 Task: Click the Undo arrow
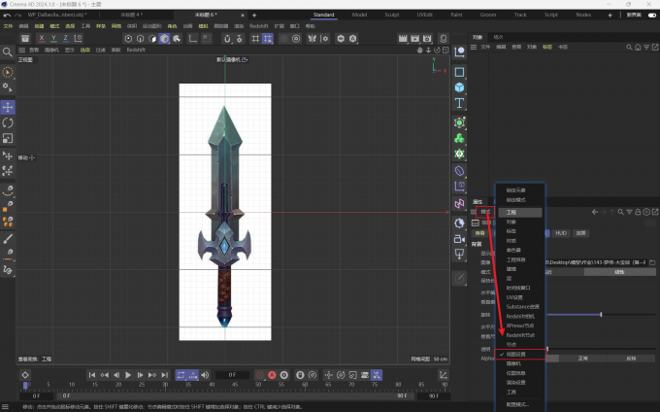7,15
